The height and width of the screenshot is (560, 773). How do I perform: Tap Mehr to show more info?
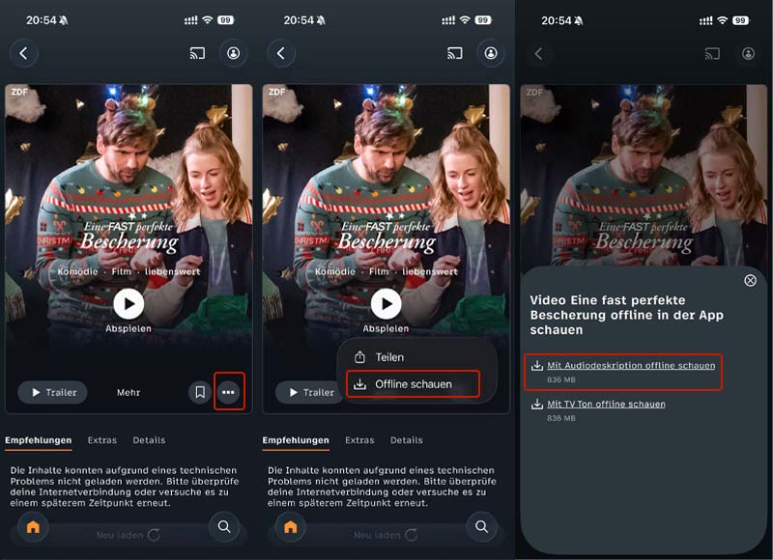click(127, 392)
